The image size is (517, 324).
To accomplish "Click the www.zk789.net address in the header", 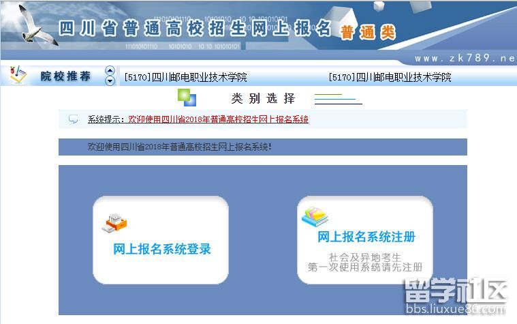I will point(464,59).
